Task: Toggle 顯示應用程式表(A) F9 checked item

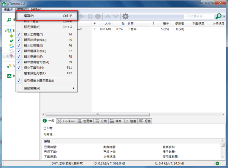Action: [x=46, y=62]
